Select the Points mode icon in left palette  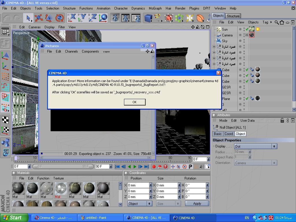(5, 76)
